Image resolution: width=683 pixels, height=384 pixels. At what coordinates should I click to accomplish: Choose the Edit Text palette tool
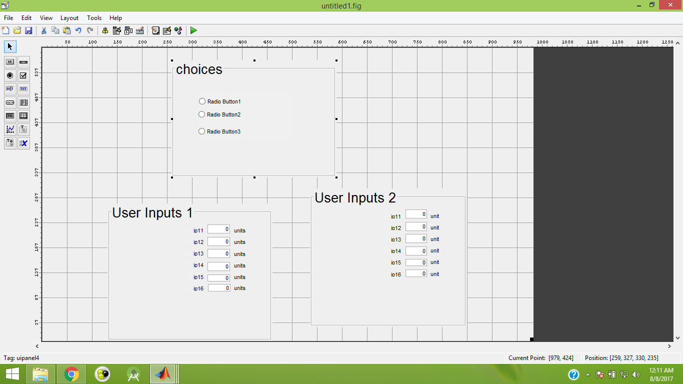point(10,89)
